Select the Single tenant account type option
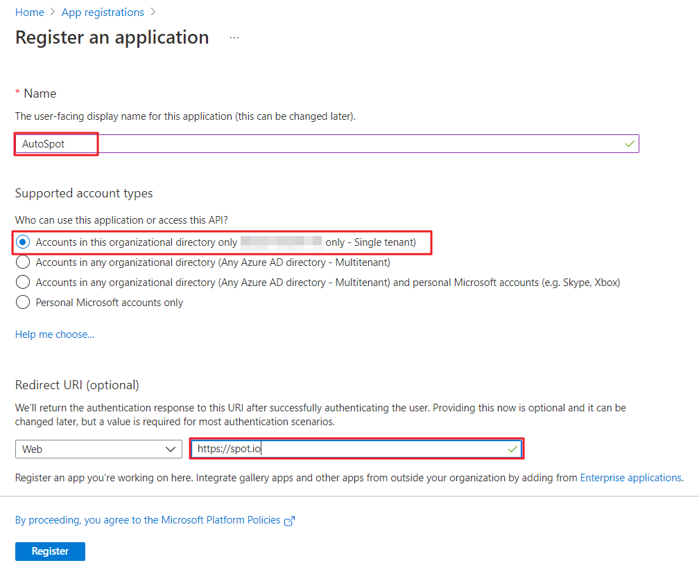Image resolution: width=699 pixels, height=572 pixels. 24,242
